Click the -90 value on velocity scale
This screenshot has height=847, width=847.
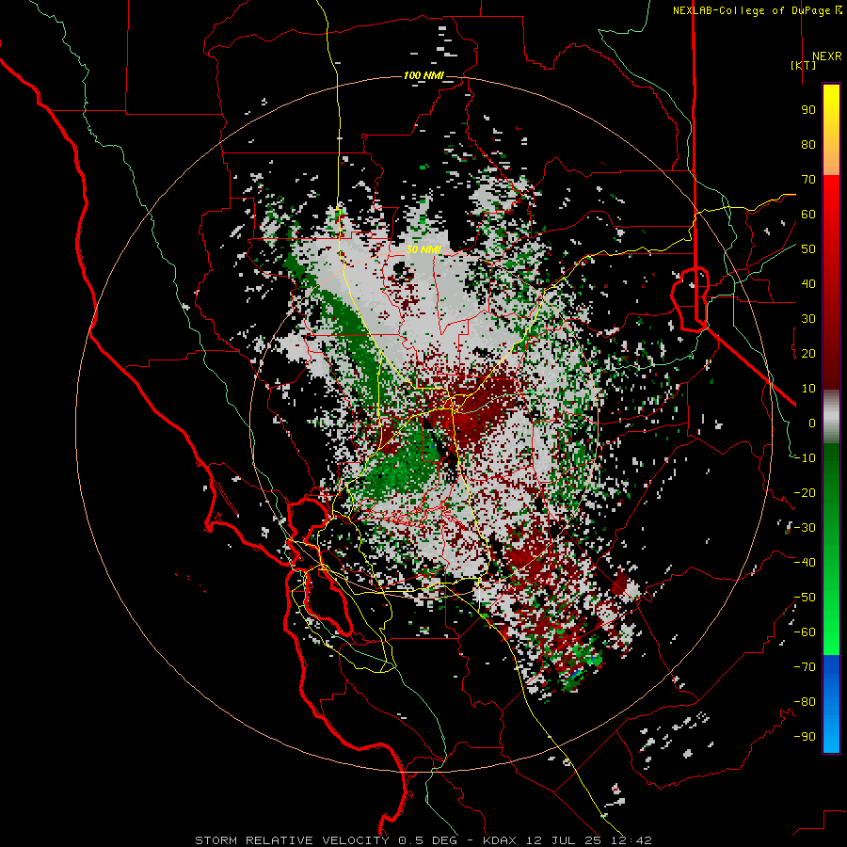[x=805, y=737]
